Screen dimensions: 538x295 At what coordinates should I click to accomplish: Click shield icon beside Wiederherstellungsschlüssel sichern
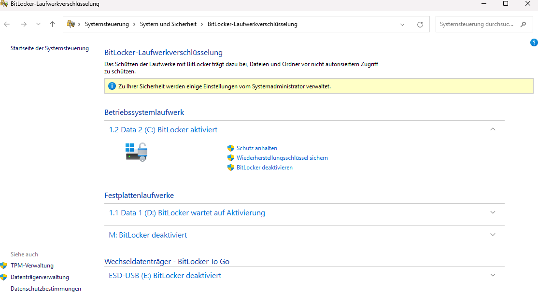[x=231, y=158]
